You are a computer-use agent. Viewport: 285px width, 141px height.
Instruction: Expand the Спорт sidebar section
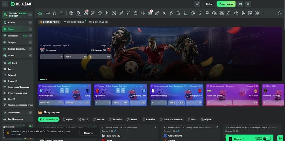pos(30,29)
